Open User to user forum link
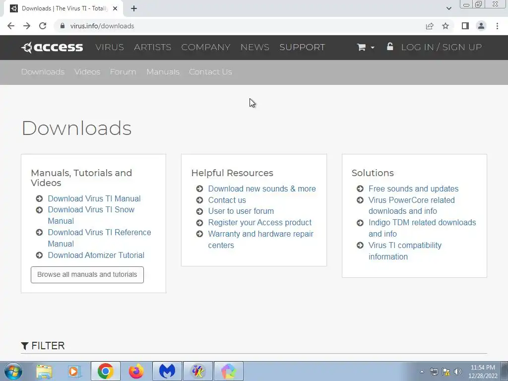This screenshot has width=508, height=381. pos(241,211)
